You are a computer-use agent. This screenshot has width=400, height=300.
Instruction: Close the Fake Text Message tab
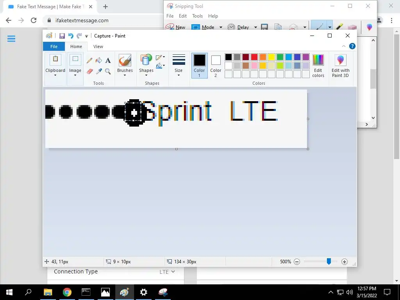pos(91,7)
